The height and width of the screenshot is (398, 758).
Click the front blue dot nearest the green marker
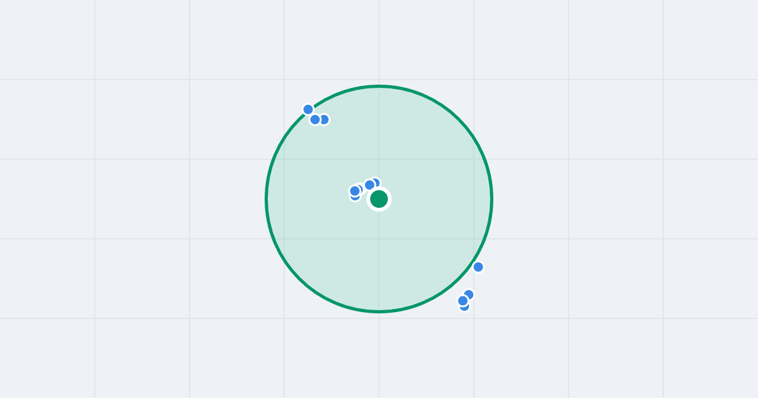[x=370, y=185]
